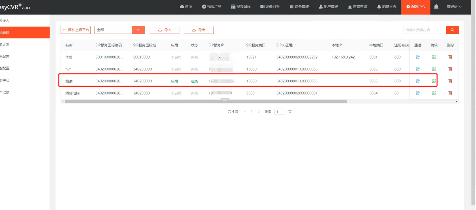
Task: Open the 设备管理 top menu
Action: [299, 7]
